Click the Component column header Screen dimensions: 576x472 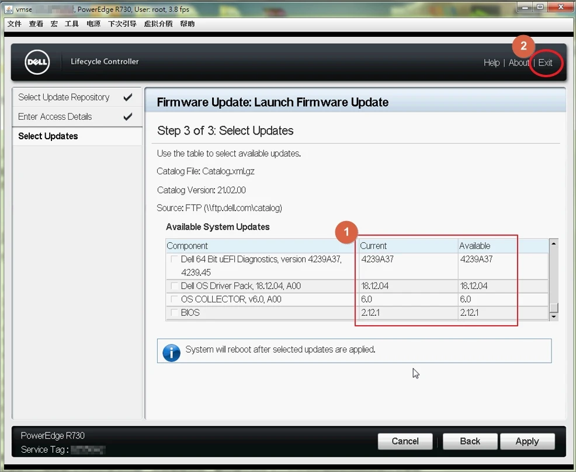click(262, 246)
